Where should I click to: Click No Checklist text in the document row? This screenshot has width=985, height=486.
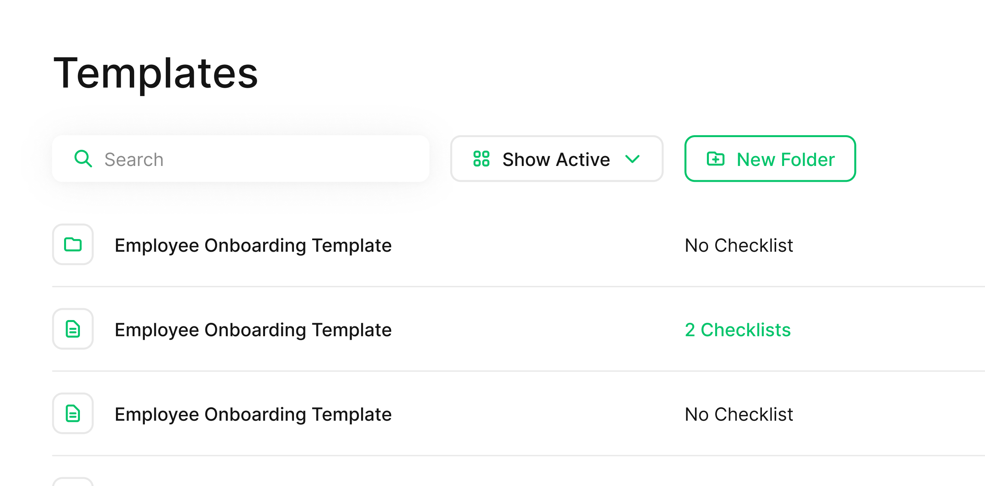click(x=739, y=414)
